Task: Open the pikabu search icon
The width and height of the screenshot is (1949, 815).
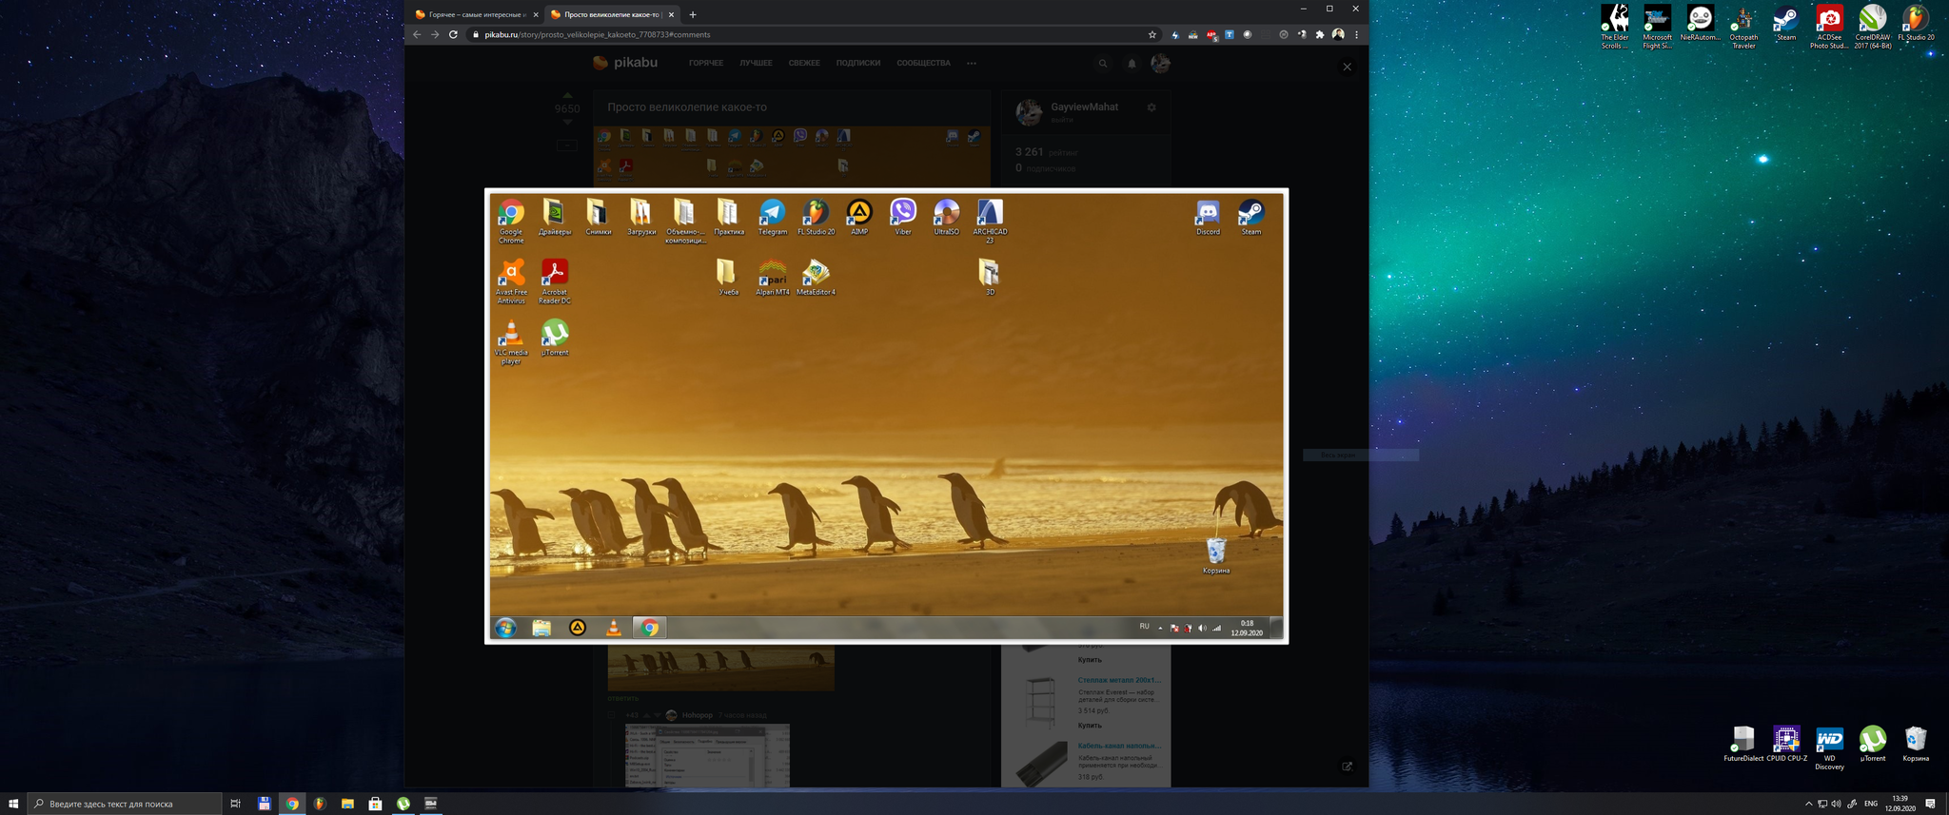Action: (x=1103, y=64)
